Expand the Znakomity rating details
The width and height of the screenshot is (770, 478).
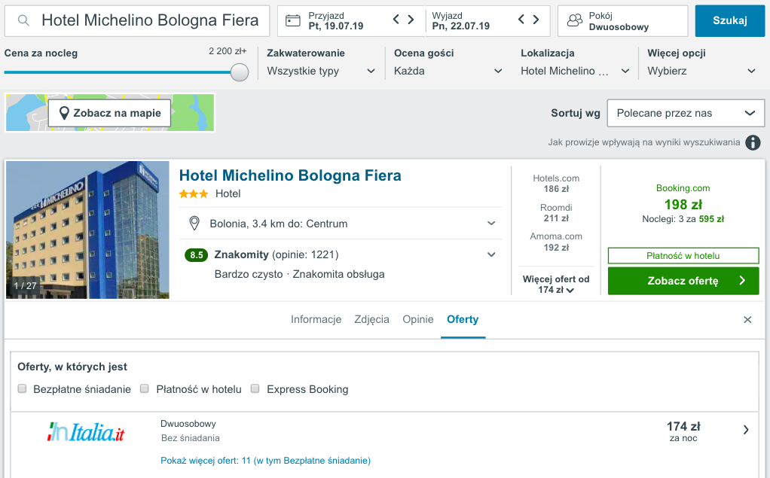coord(491,254)
